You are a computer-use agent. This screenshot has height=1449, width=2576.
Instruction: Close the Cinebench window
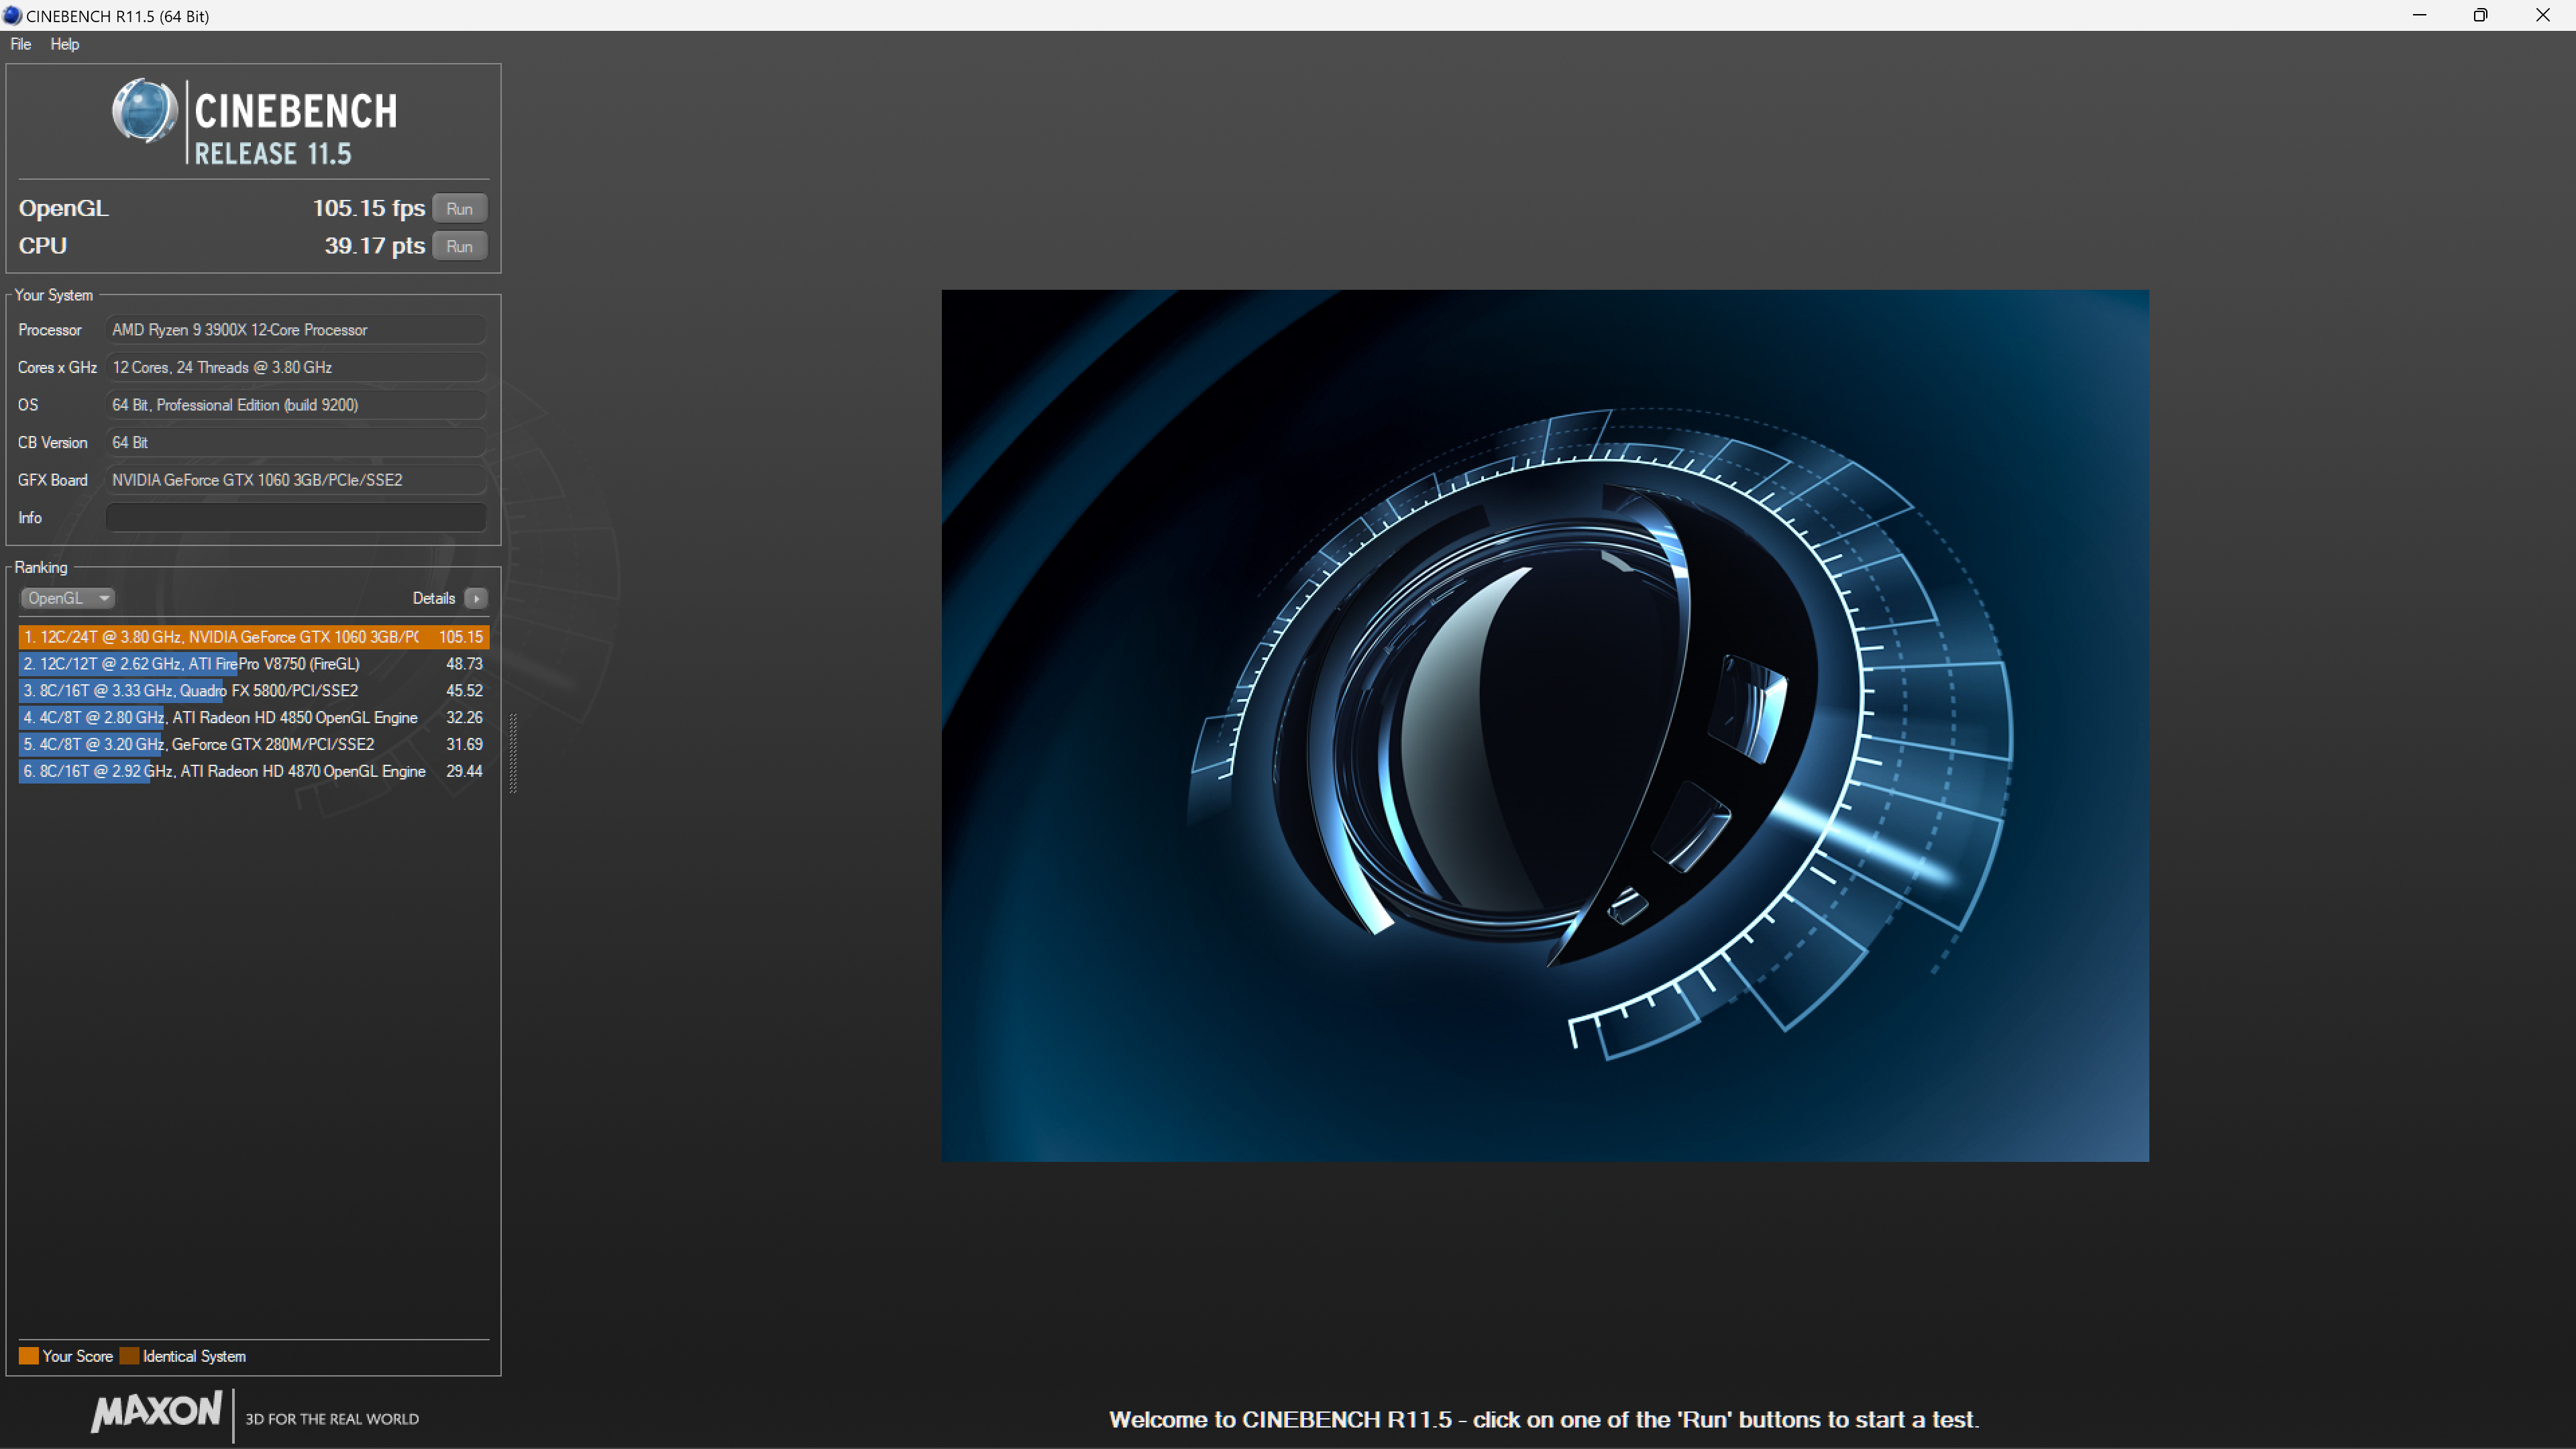(x=2543, y=15)
